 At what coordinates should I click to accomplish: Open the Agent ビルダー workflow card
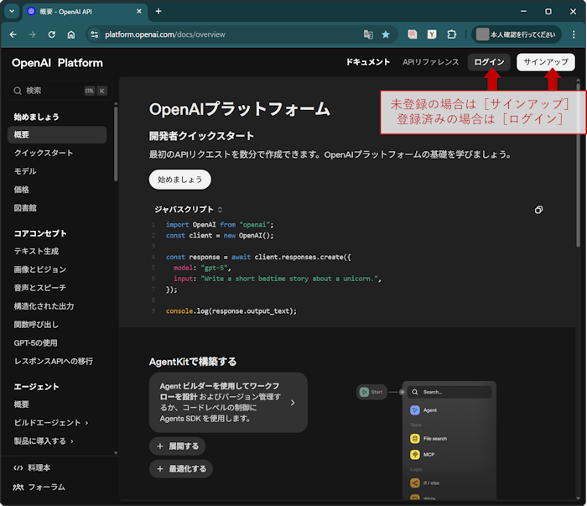(x=227, y=402)
